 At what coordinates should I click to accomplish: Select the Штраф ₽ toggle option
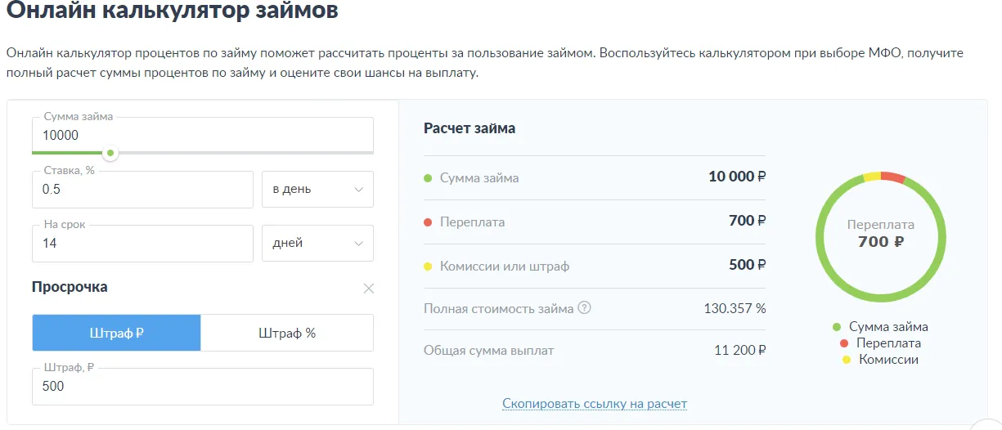point(116,333)
